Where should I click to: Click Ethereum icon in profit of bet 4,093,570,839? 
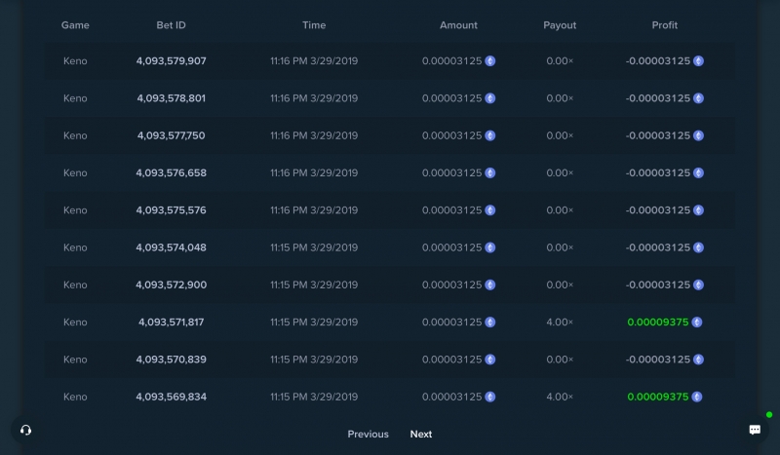[698, 359]
